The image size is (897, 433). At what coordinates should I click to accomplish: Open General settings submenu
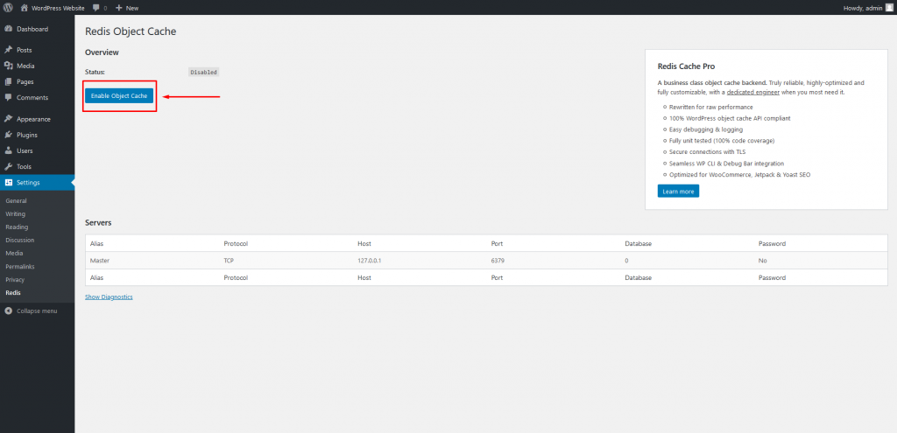click(16, 201)
